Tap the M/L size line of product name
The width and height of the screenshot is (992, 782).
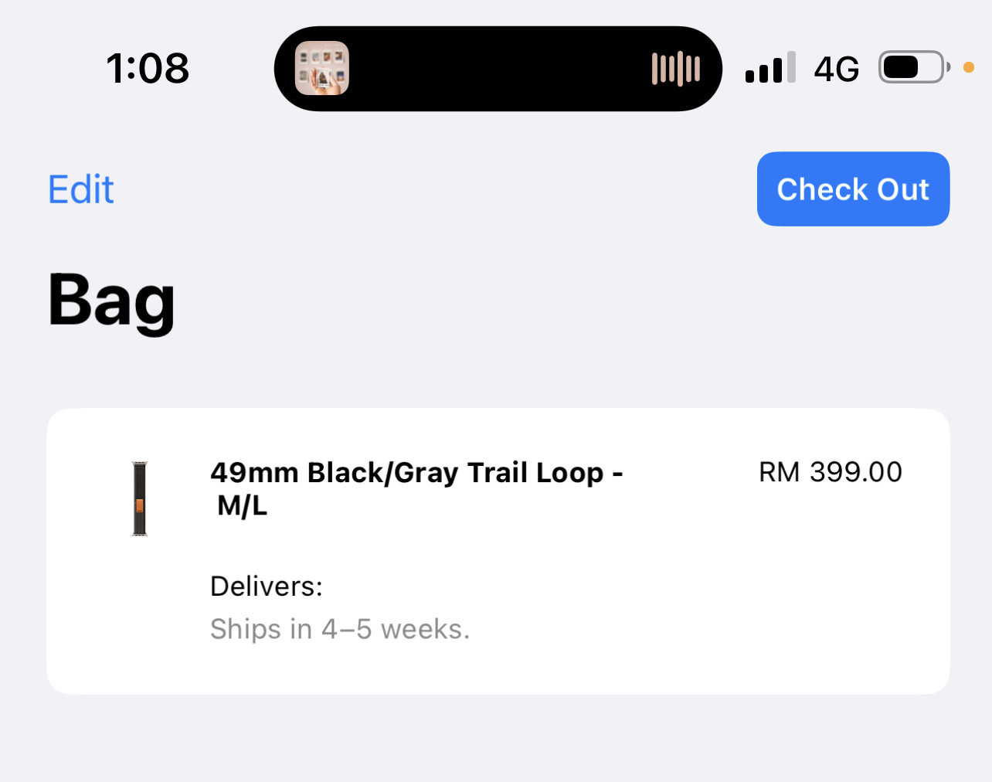pyautogui.click(x=242, y=506)
